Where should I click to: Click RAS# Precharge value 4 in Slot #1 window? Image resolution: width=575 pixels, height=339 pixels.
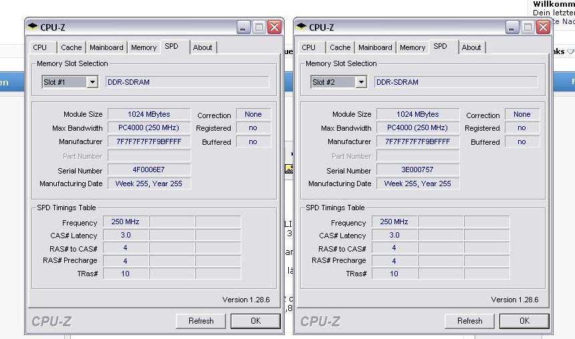tap(126, 261)
